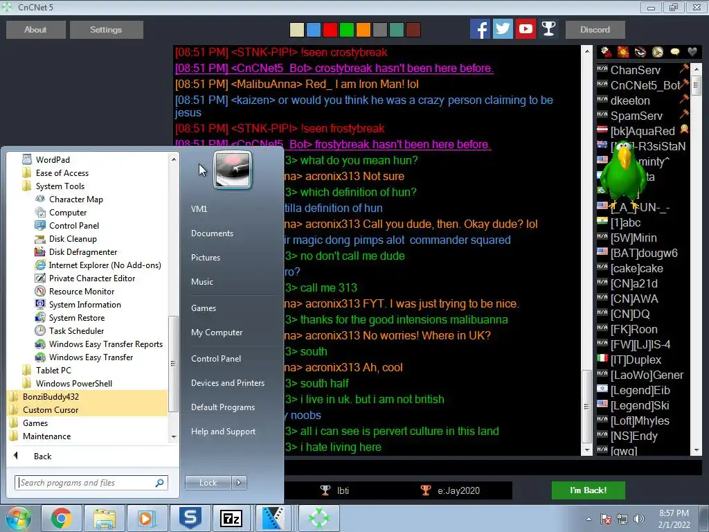
Task: Open System Restore
Action: tap(77, 317)
